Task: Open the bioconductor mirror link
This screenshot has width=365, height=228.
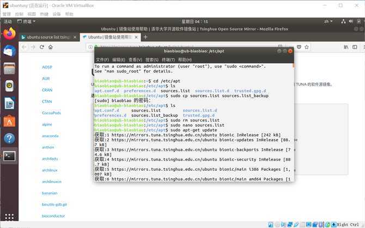Action: pos(53,216)
